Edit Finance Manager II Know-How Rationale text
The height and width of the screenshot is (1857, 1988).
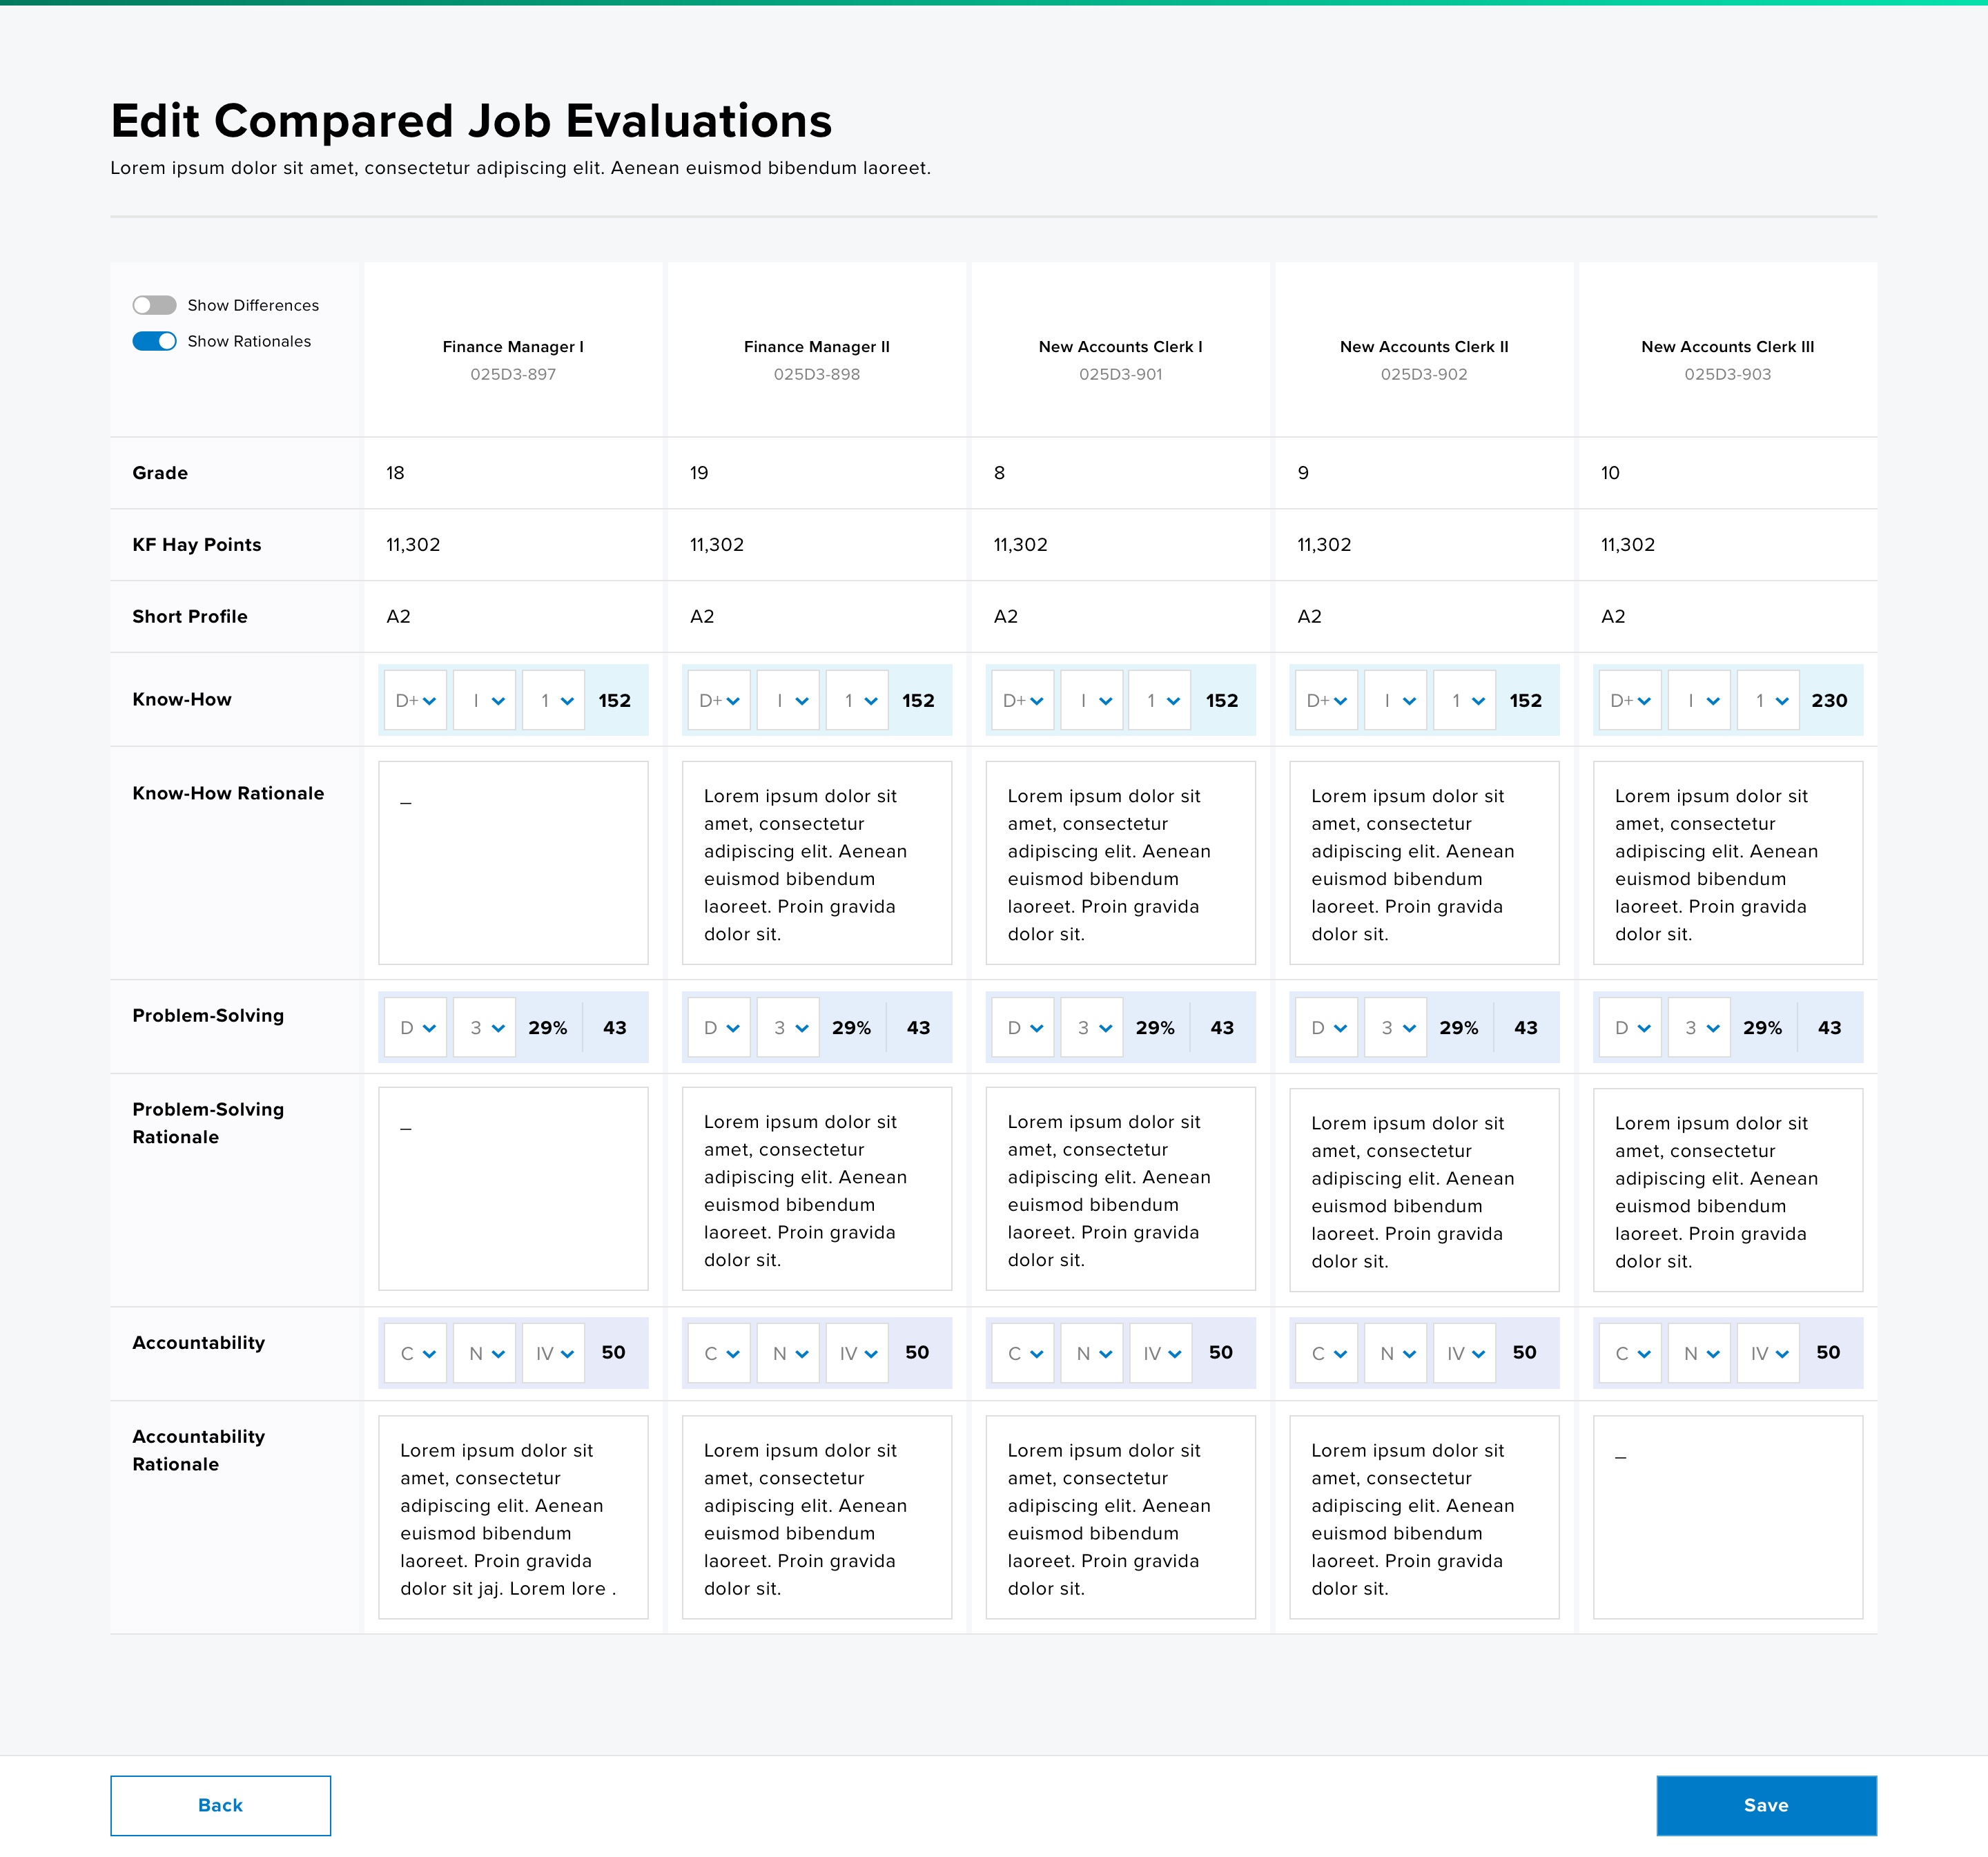coord(817,863)
